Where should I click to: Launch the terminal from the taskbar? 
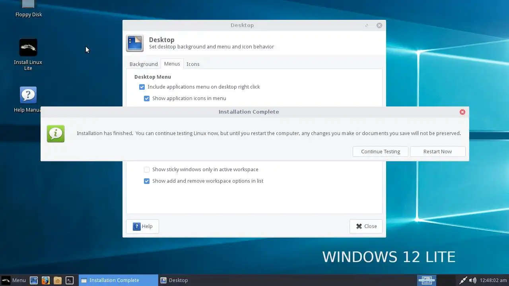[x=70, y=280]
